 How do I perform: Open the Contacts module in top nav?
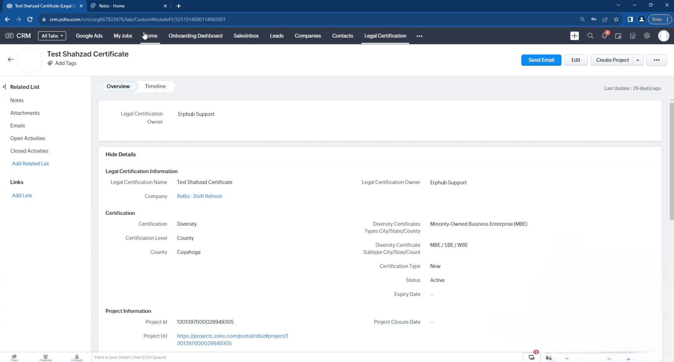[x=342, y=36]
